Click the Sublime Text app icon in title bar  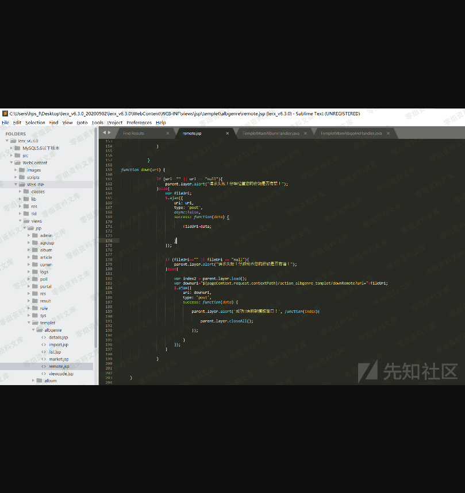(x=4, y=114)
